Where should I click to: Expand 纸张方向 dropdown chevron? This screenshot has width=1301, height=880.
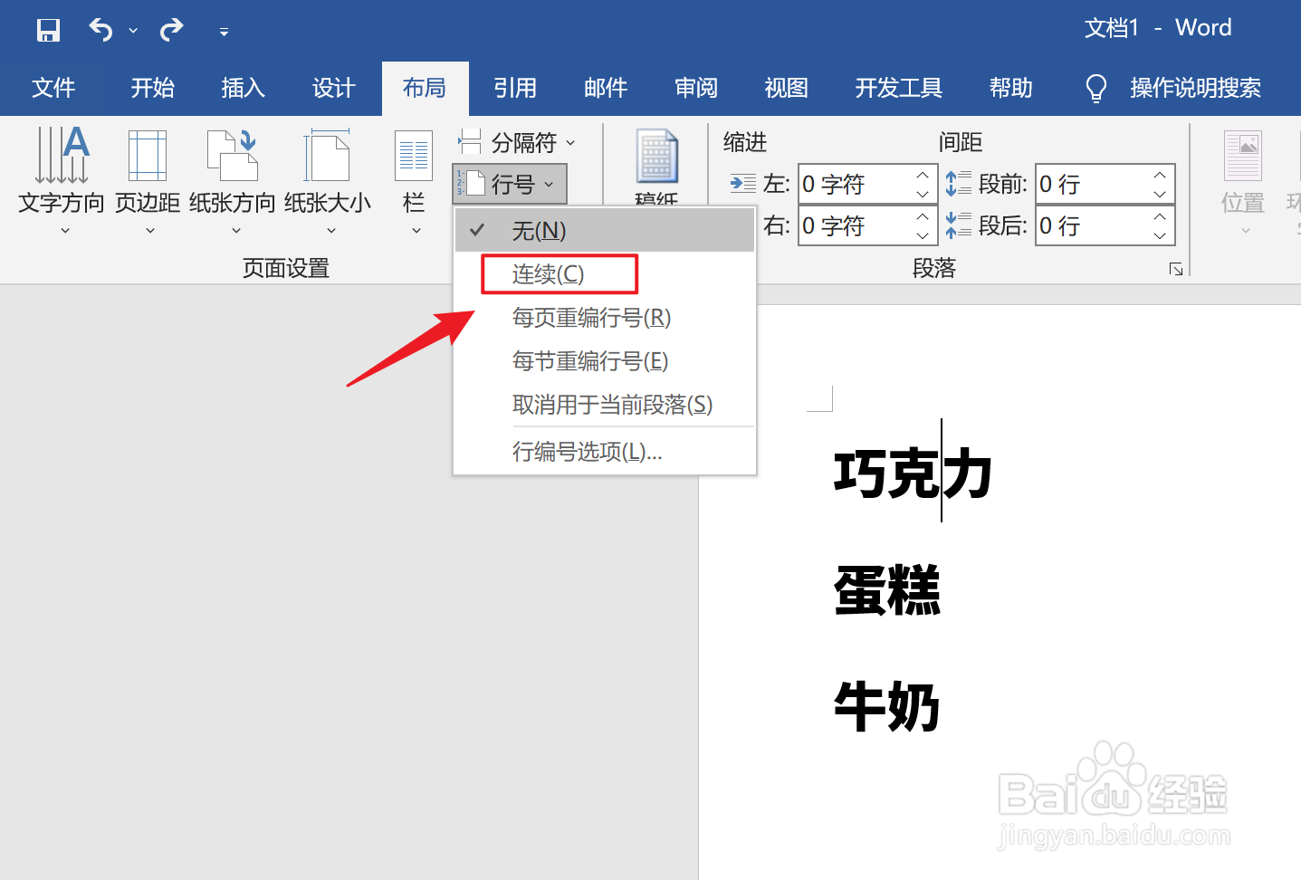click(236, 231)
